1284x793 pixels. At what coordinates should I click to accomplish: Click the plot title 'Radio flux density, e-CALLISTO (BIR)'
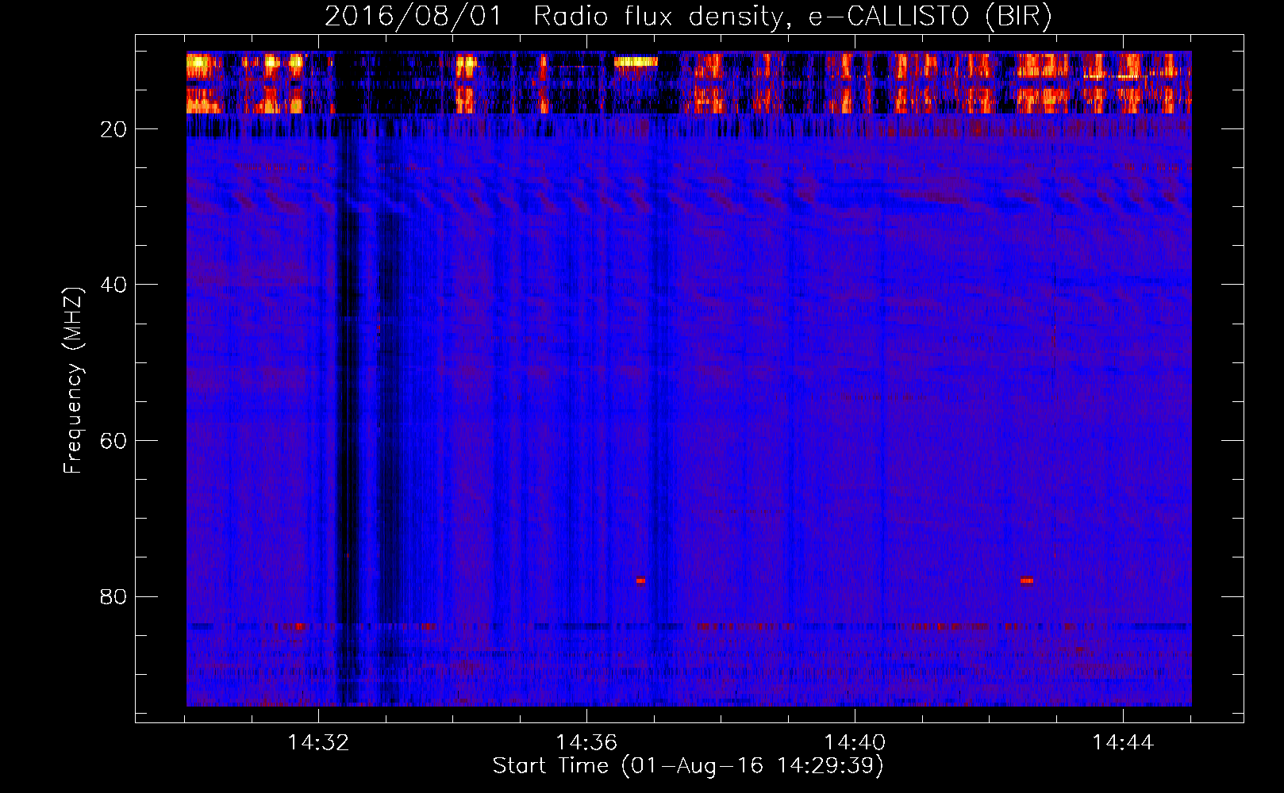(x=793, y=16)
